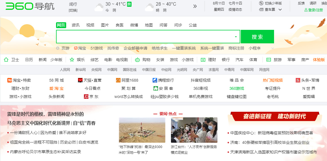Click tomorrow's cloudy weather icon
The image size is (327, 161).
point(149,7)
